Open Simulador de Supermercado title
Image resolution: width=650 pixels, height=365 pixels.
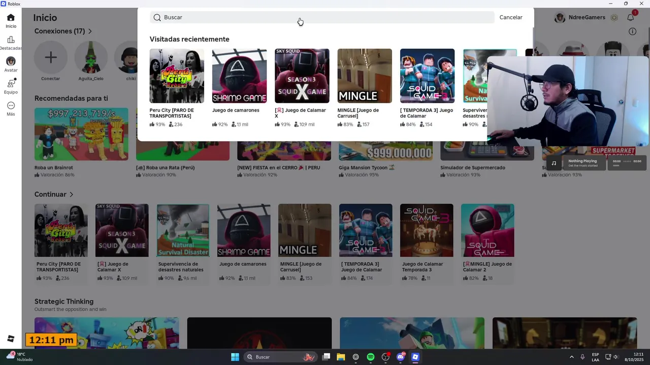coord(473,168)
